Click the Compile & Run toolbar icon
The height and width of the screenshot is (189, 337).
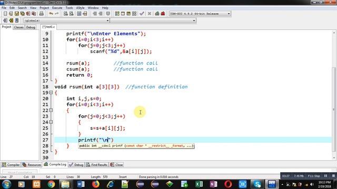click(x=128, y=14)
